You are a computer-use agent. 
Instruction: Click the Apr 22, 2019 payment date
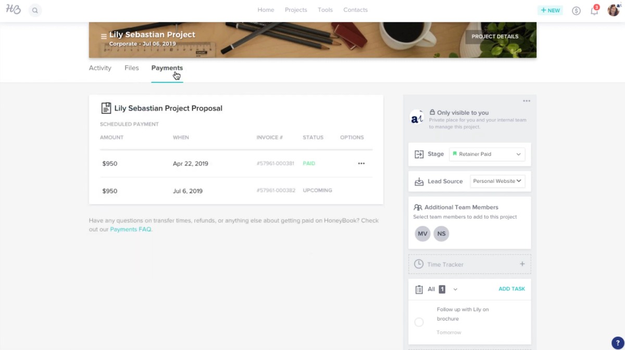click(191, 164)
